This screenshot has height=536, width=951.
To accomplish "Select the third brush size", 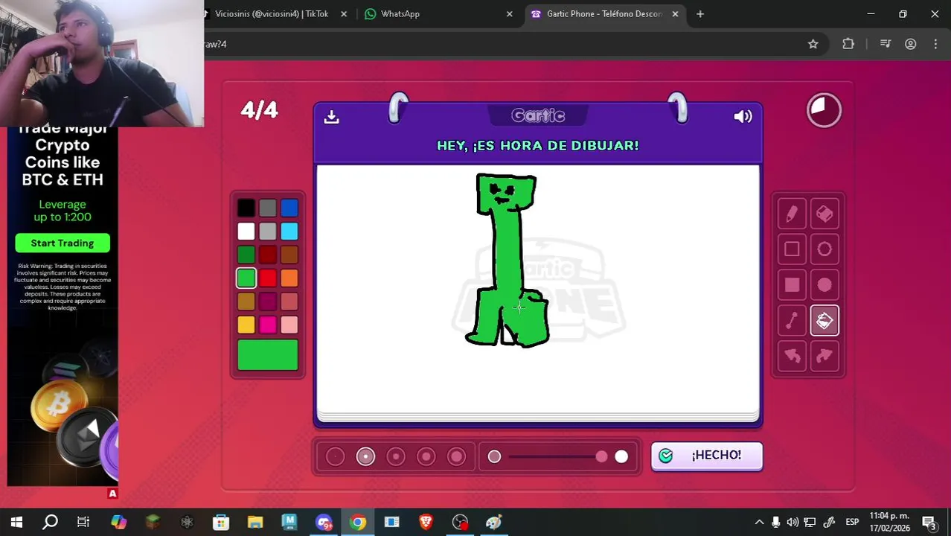I will coord(396,456).
